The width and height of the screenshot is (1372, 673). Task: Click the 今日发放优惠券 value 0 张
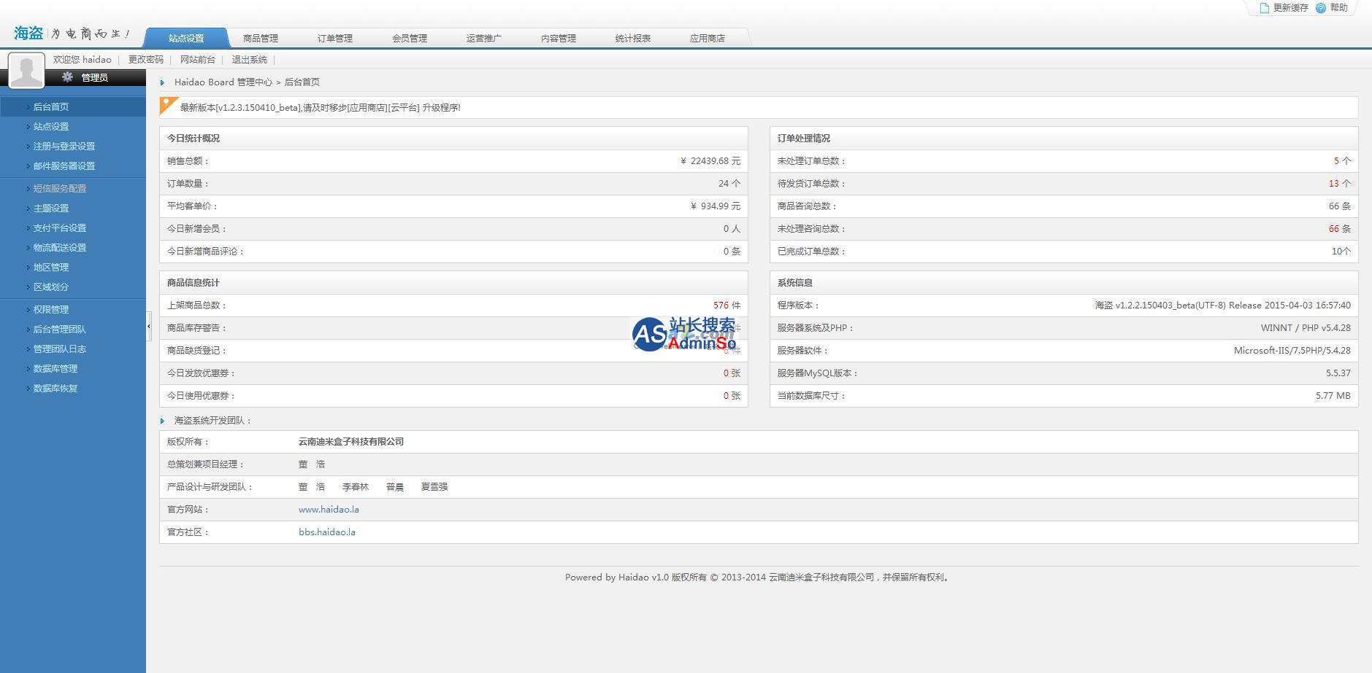pyautogui.click(x=732, y=373)
